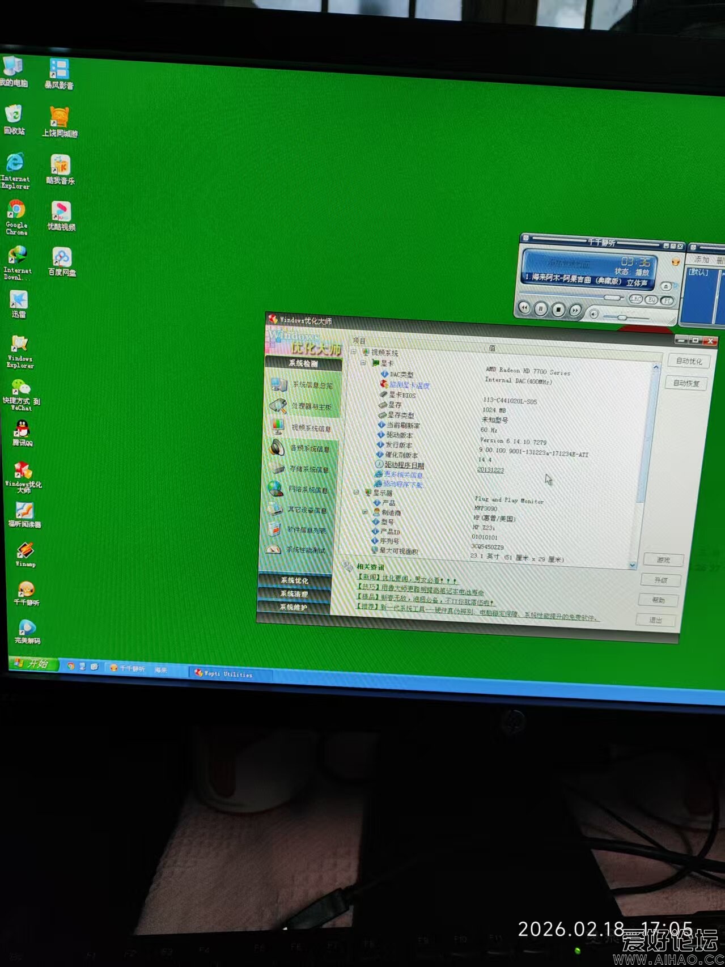
Task: Switch to Wopti Utilities on the taskbar
Action: [230, 673]
